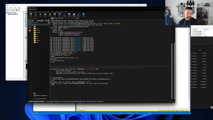The width and height of the screenshot is (213, 120).
Task: Open the Games menu
Action: (x=52, y=12)
